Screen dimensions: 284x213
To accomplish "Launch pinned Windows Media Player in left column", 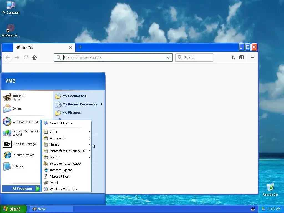I will pyautogui.click(x=21, y=121).
